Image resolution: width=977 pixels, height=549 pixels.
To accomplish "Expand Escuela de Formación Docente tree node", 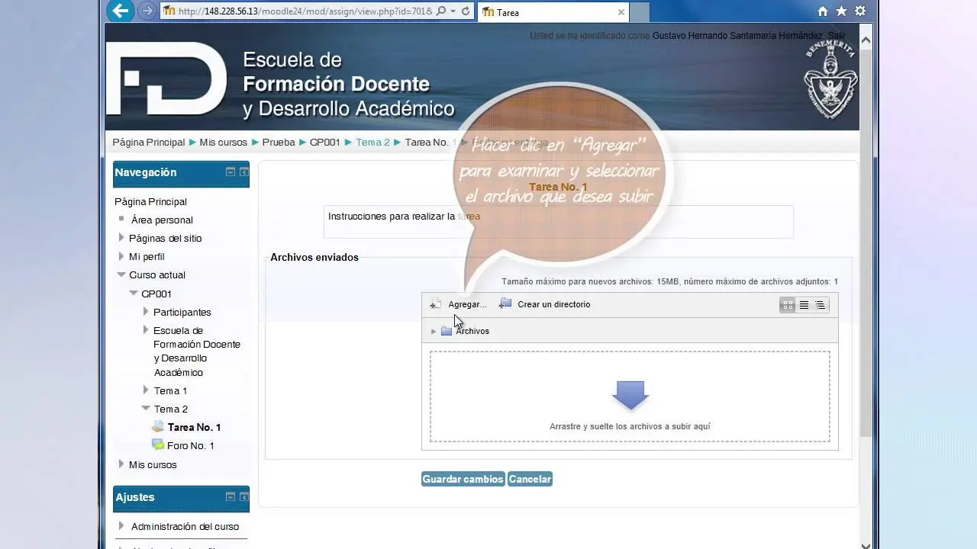I will tap(145, 329).
